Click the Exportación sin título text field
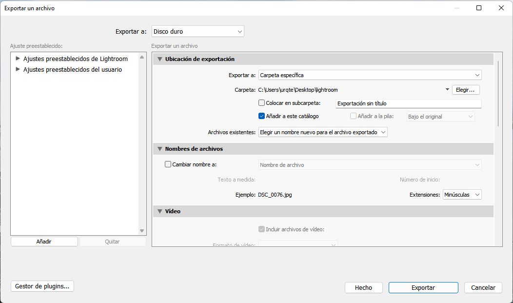This screenshot has width=513, height=303. pyautogui.click(x=409, y=103)
